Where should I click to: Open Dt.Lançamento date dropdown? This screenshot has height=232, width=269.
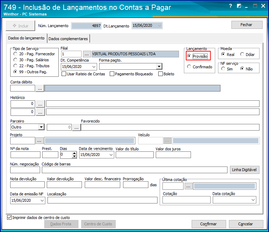pos(160,26)
